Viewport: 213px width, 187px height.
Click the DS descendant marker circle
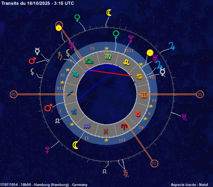(200, 94)
